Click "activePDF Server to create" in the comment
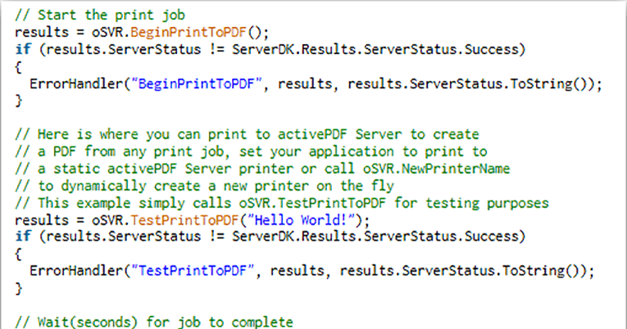Viewport: 627px width, 329px height. pos(379,134)
